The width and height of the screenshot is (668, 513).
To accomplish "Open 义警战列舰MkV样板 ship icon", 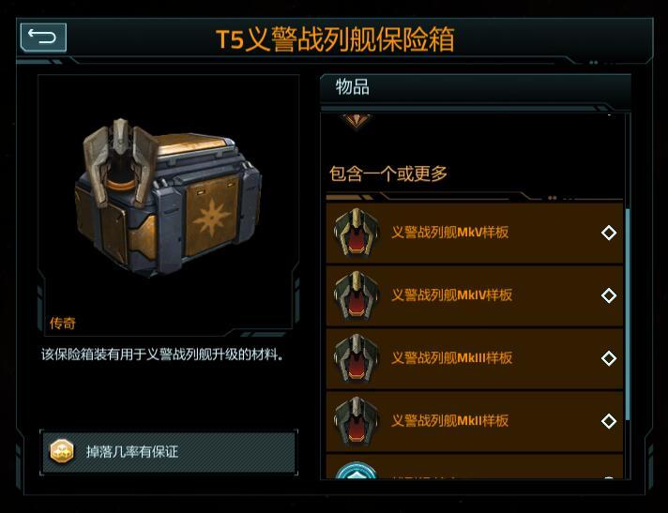I will (x=357, y=233).
